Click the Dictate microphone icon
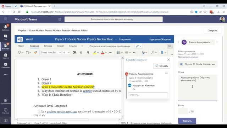The image size is (227, 128). pyautogui.click(x=162, y=52)
